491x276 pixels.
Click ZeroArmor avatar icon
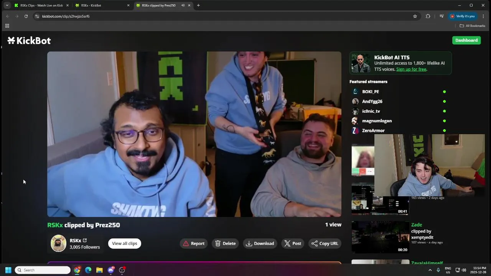tap(355, 131)
